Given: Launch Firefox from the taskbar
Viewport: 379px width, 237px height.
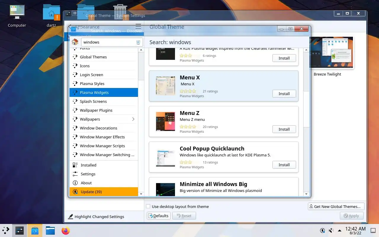Looking at the screenshot, I should pyautogui.click(x=66, y=230).
